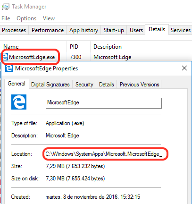Open the Digital Signatures tab
This screenshot has width=192, height=204.
click(x=50, y=85)
